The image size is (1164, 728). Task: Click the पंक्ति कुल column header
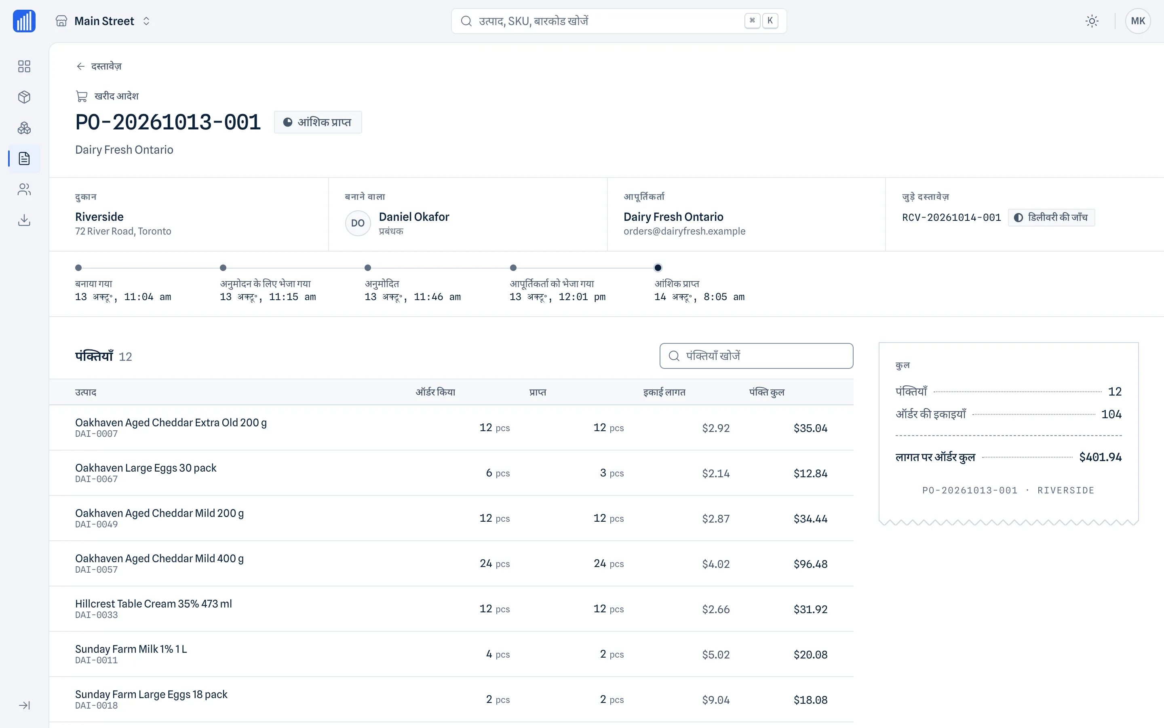pos(767,392)
